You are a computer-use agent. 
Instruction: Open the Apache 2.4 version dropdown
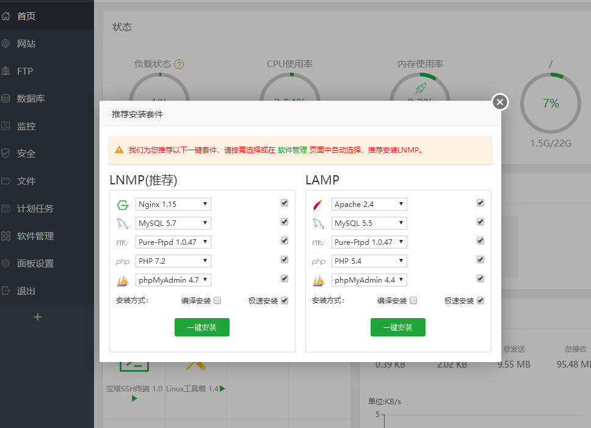(369, 204)
